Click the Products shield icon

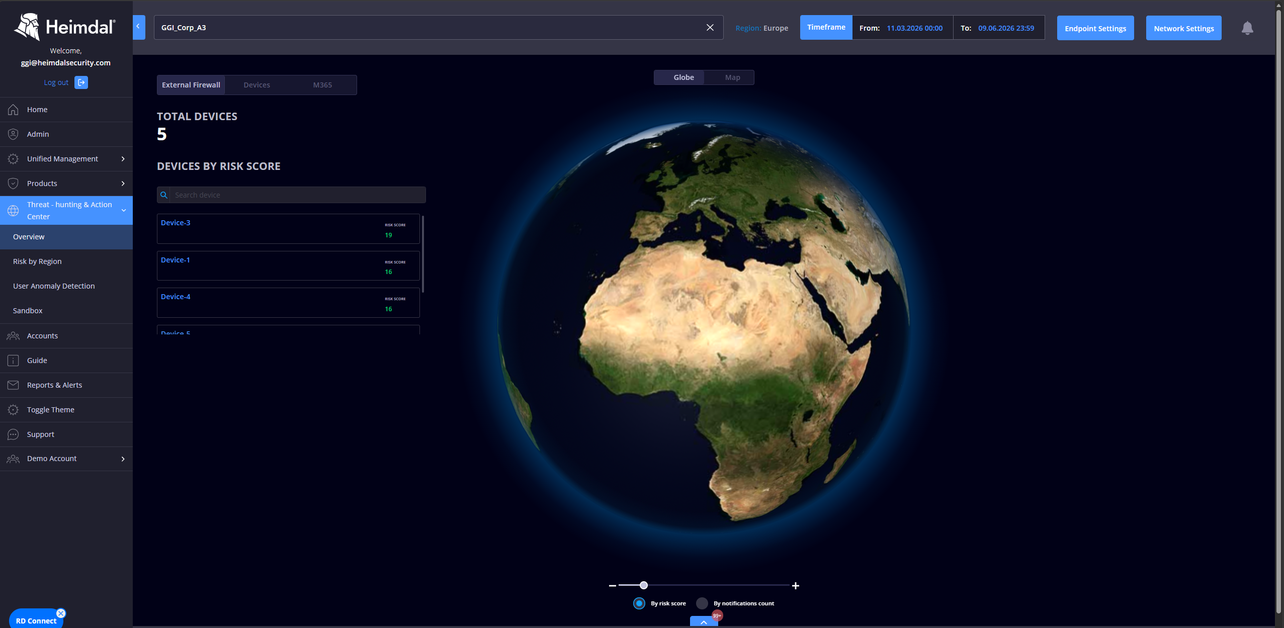point(13,184)
